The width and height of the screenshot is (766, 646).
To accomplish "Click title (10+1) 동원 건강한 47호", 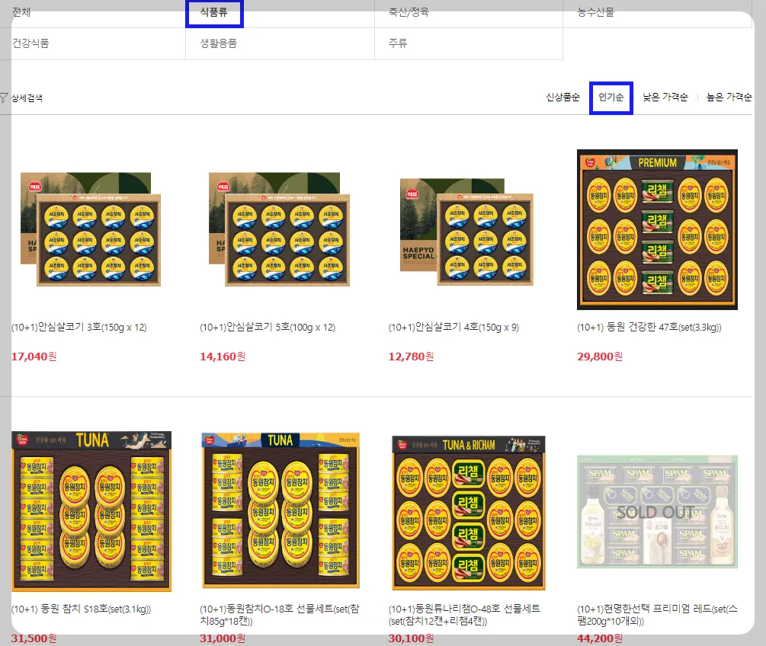I will tap(649, 327).
